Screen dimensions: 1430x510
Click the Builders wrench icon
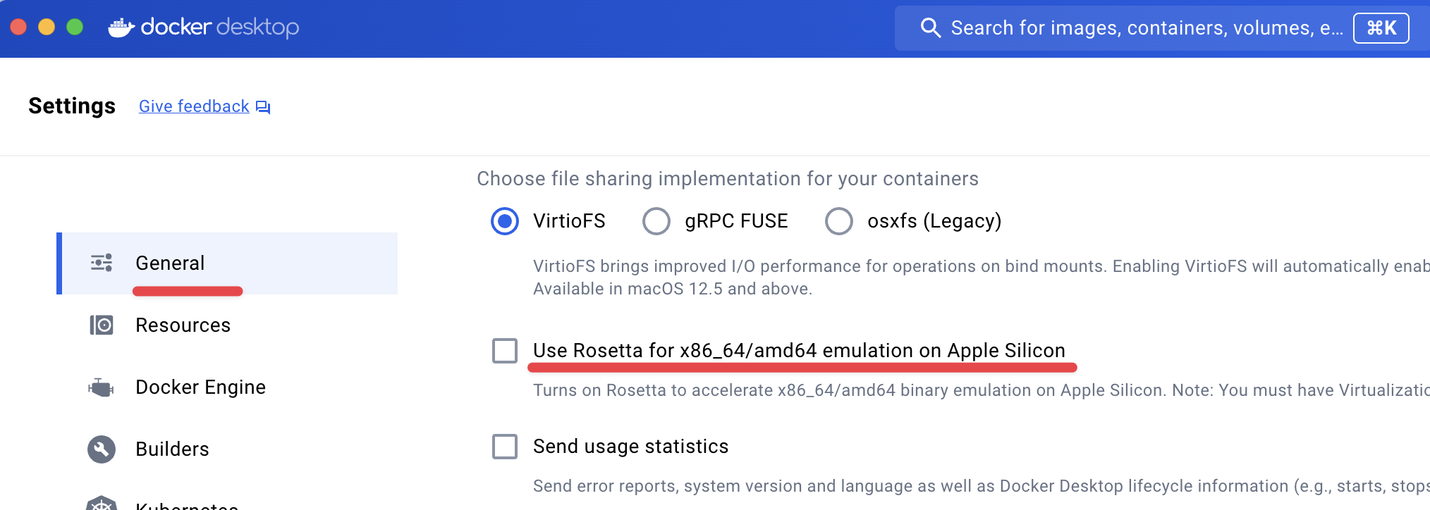point(102,449)
